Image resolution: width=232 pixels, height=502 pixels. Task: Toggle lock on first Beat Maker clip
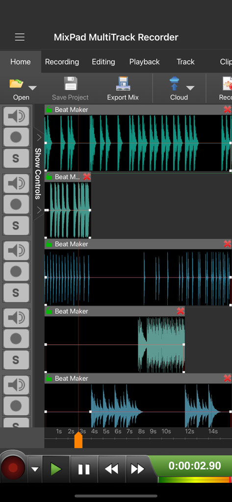49,109
